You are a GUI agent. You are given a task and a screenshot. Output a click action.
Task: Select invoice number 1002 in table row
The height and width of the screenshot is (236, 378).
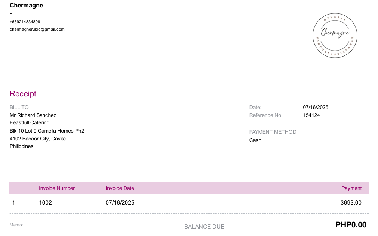[x=45, y=203]
